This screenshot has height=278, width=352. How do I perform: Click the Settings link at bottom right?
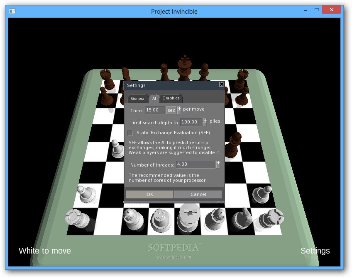315,251
